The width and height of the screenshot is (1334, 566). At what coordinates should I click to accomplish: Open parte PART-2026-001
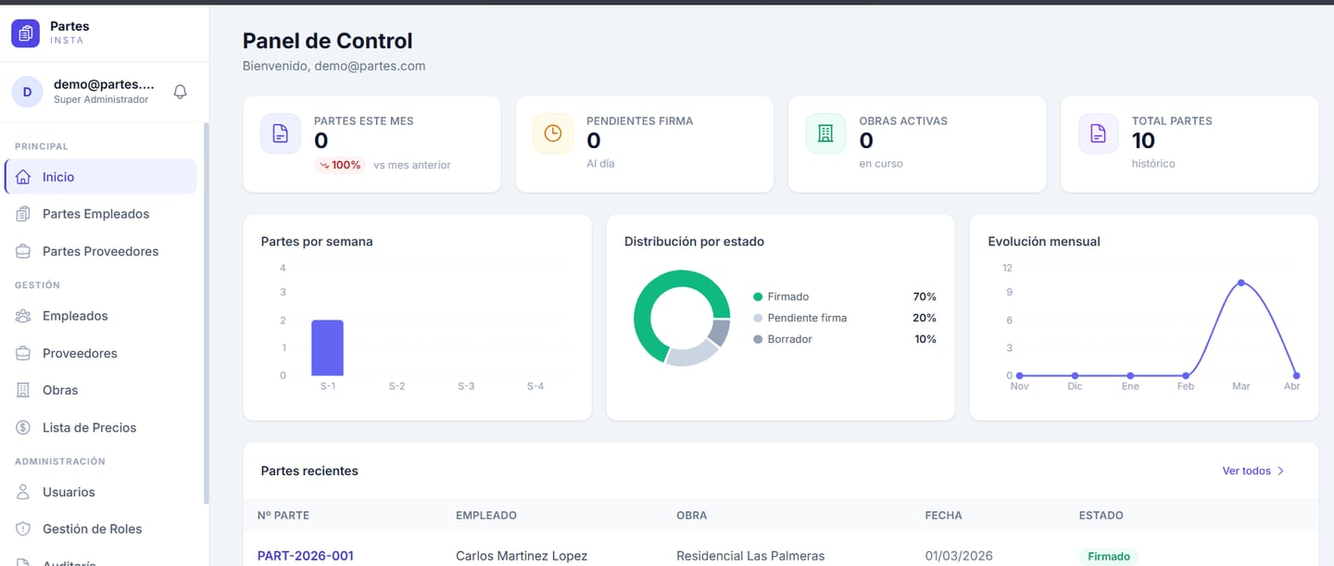point(306,555)
